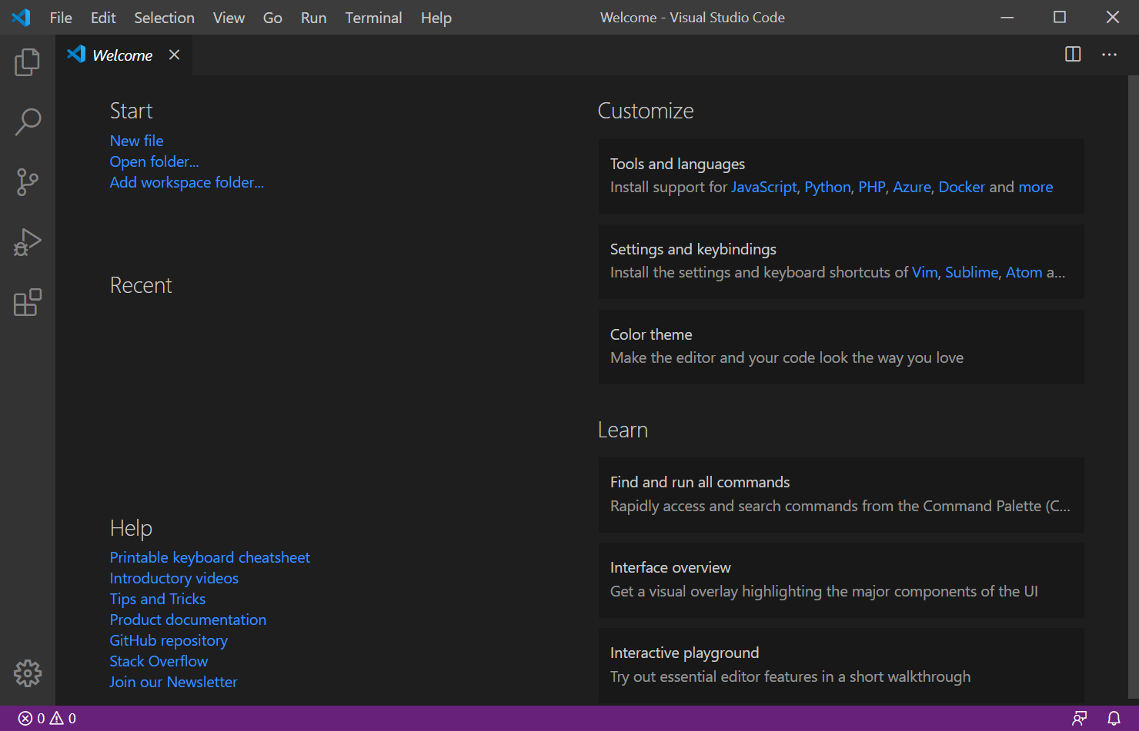This screenshot has height=731, width=1139.
Task: Click the VS Code logo in title bar
Action: [x=21, y=17]
